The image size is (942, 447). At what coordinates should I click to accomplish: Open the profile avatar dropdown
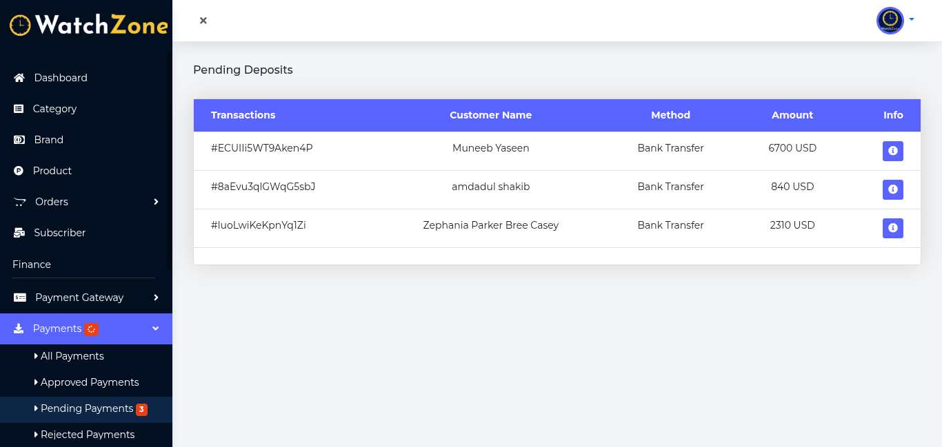(895, 21)
